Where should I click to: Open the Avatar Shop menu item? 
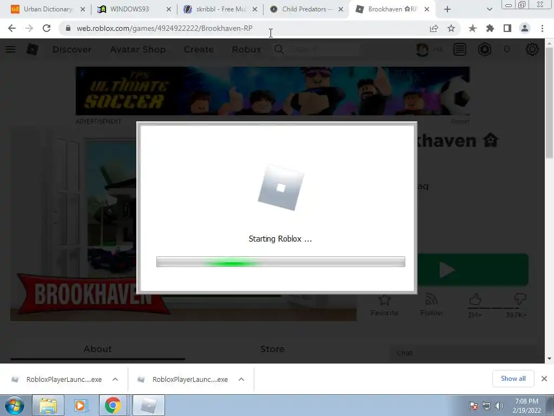138,49
